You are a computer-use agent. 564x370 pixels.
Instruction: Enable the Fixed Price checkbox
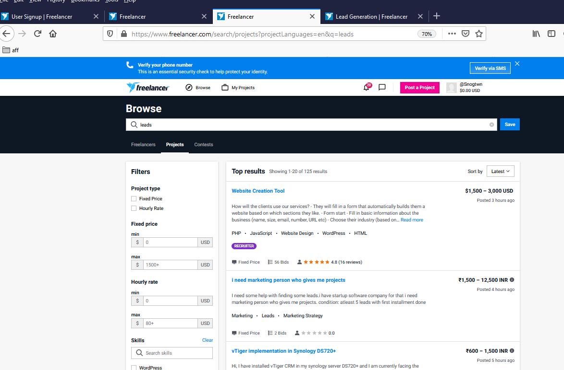(x=134, y=198)
